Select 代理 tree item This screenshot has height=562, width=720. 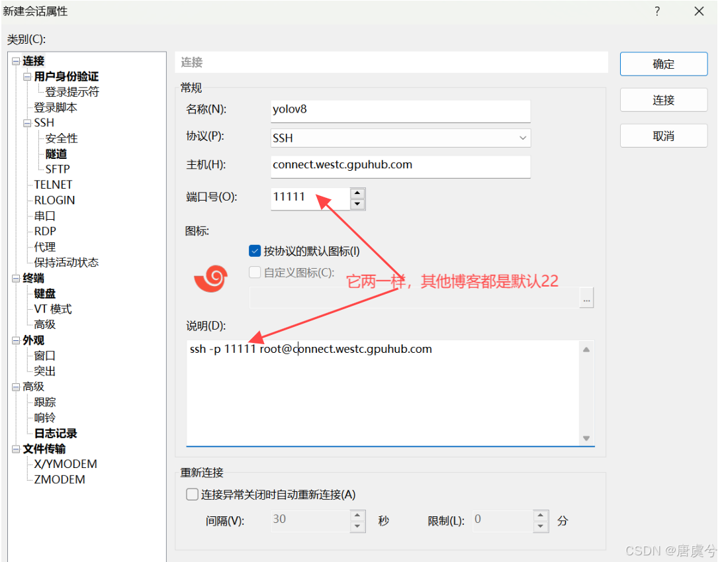pyautogui.click(x=44, y=247)
